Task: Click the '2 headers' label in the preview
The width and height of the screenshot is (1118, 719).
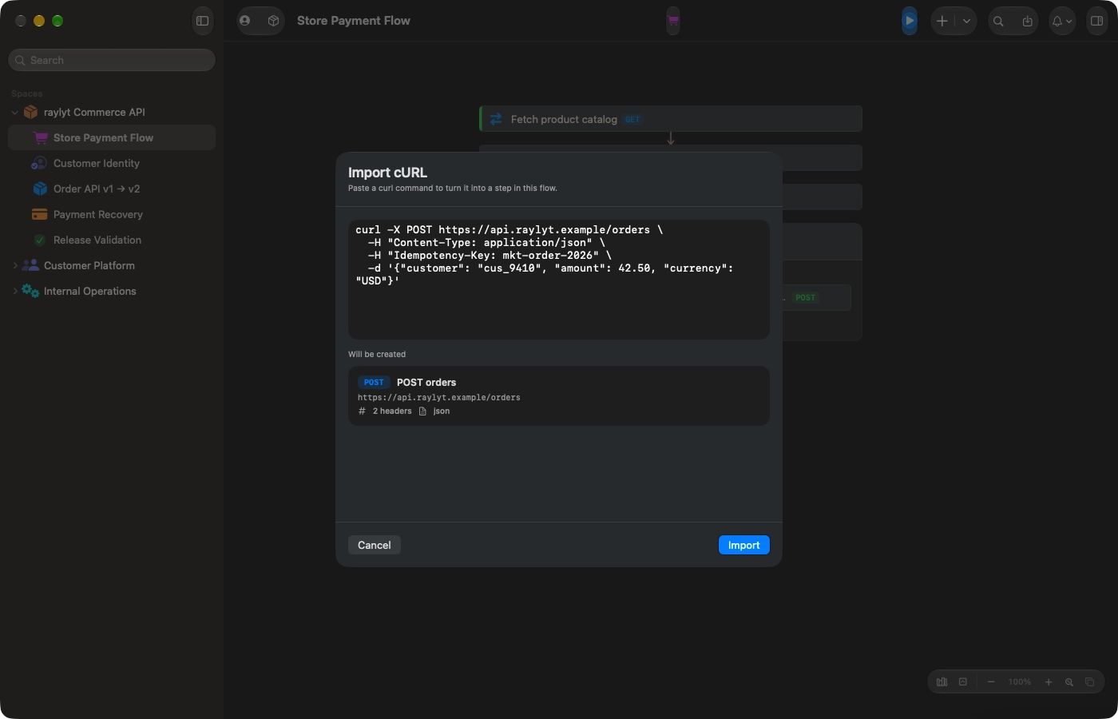Action: [x=392, y=411]
